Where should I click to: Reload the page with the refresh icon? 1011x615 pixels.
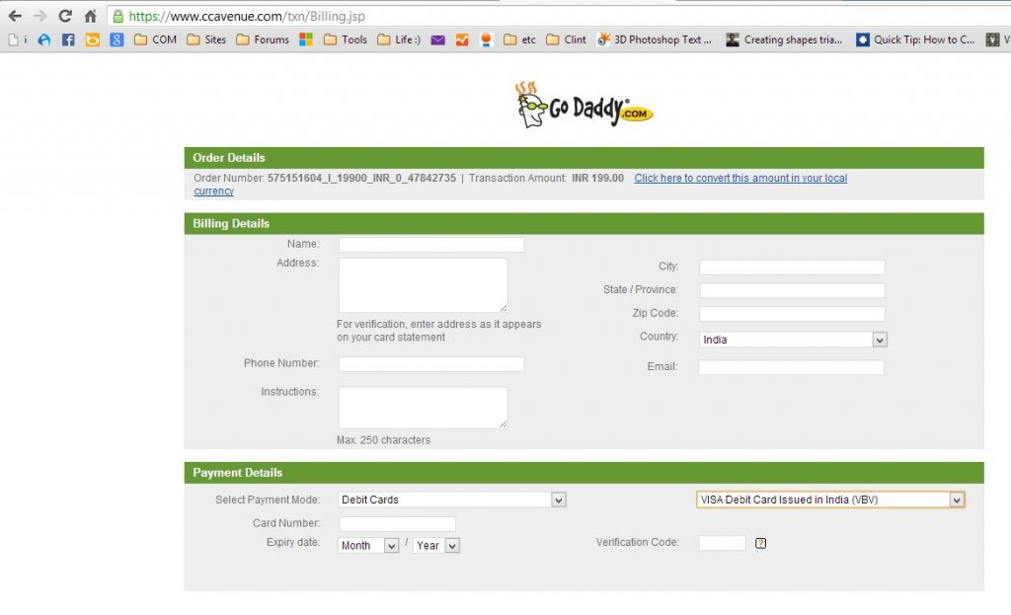[65, 16]
